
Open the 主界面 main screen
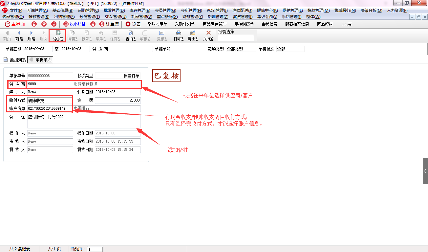tap(15, 24)
